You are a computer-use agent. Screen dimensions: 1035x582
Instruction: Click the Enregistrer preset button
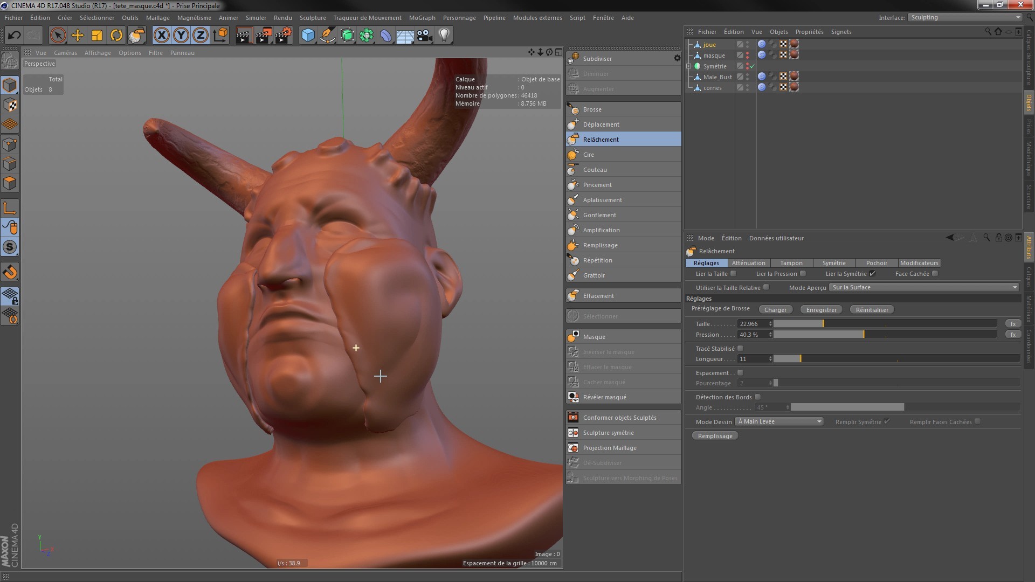(x=822, y=310)
